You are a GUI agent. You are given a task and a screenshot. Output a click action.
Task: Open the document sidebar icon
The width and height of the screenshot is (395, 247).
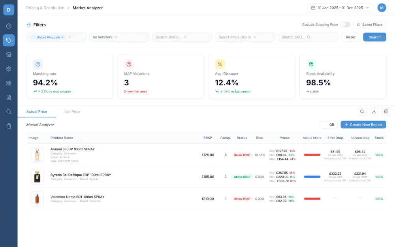coord(9,98)
